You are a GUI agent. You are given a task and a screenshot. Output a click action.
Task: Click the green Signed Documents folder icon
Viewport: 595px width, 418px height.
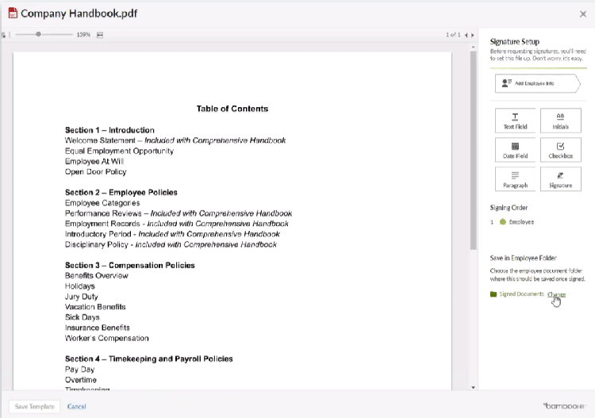click(x=493, y=294)
